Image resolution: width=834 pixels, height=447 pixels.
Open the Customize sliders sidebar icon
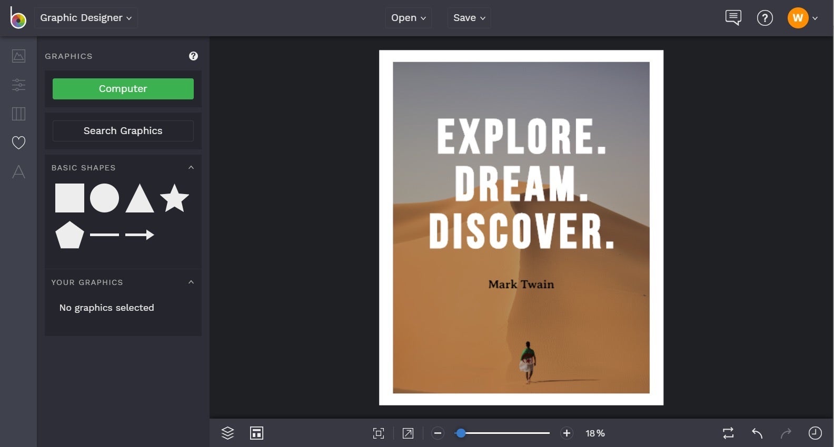click(18, 85)
